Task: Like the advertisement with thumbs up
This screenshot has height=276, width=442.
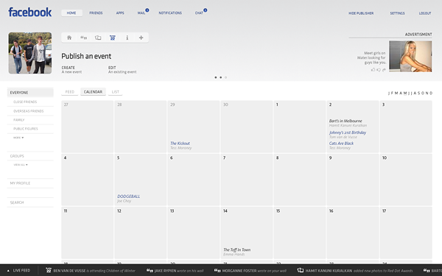Action: (x=373, y=70)
